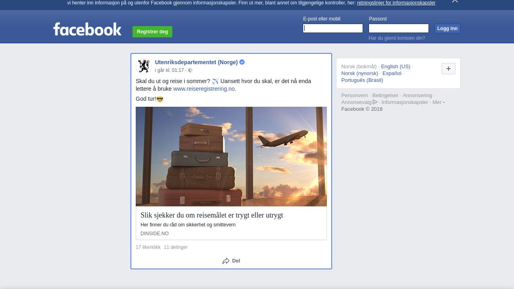Open Utenriksdepartementet (Norge) page name
Screen dimensions: 514x289
point(196,62)
